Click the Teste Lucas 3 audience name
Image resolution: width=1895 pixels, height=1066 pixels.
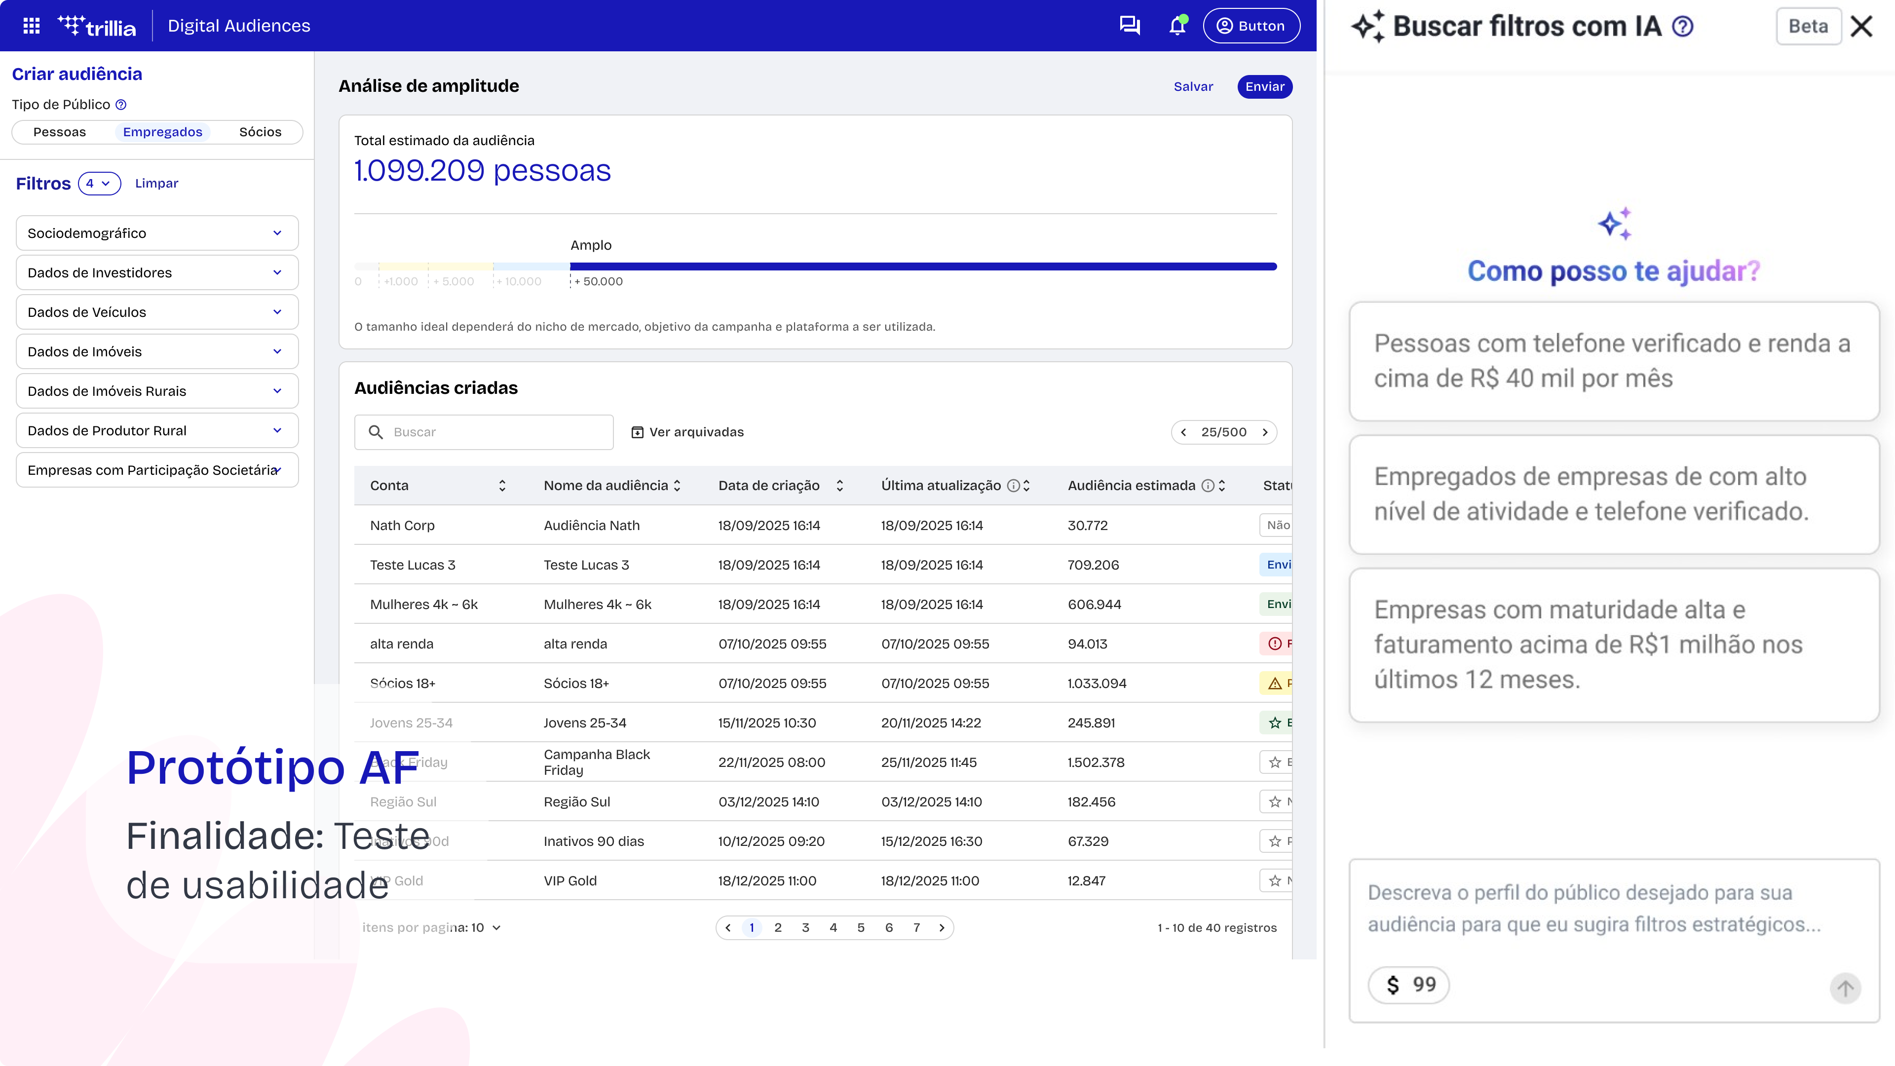586,565
